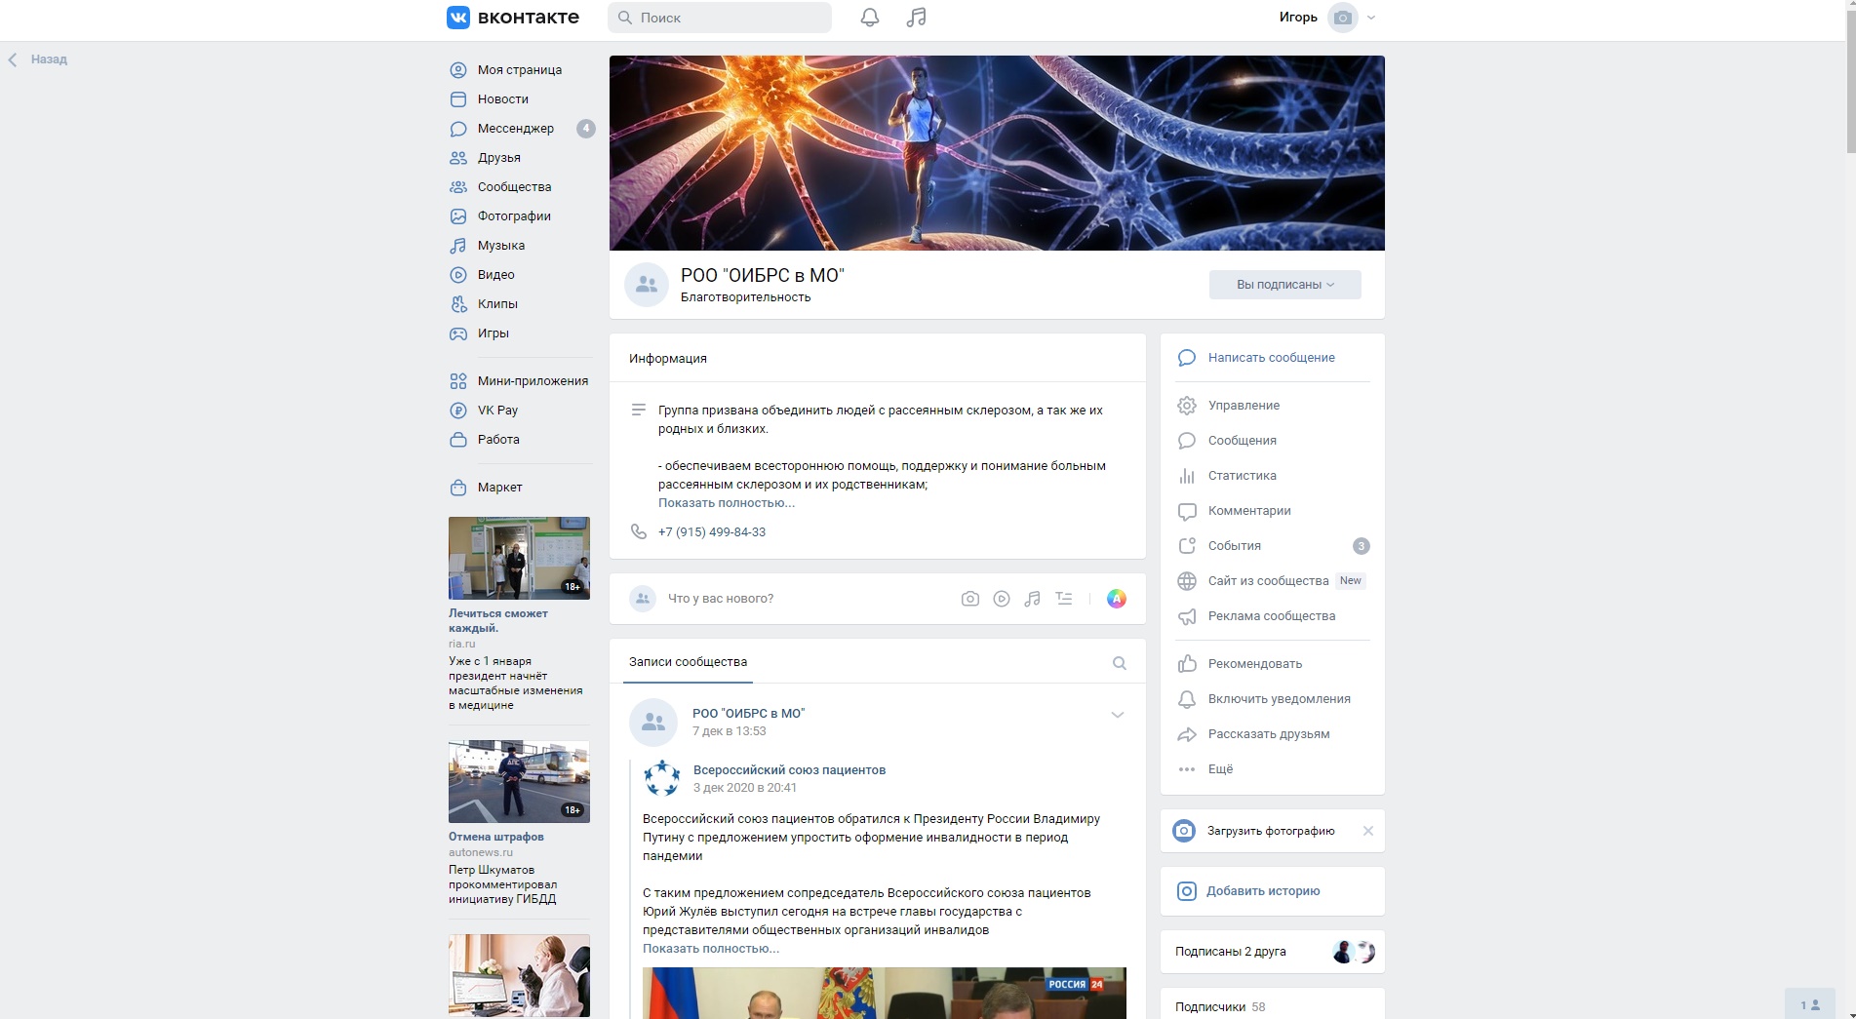
Task: Attach a video to the new post
Action: tap(1001, 599)
